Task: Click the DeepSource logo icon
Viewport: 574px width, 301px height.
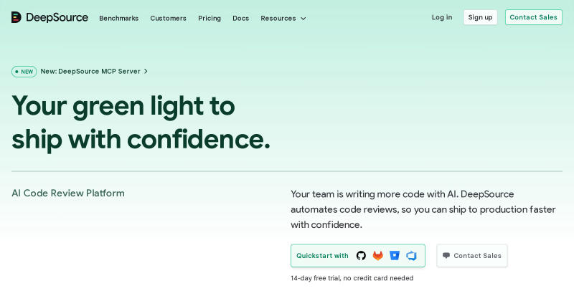Action: pos(16,17)
